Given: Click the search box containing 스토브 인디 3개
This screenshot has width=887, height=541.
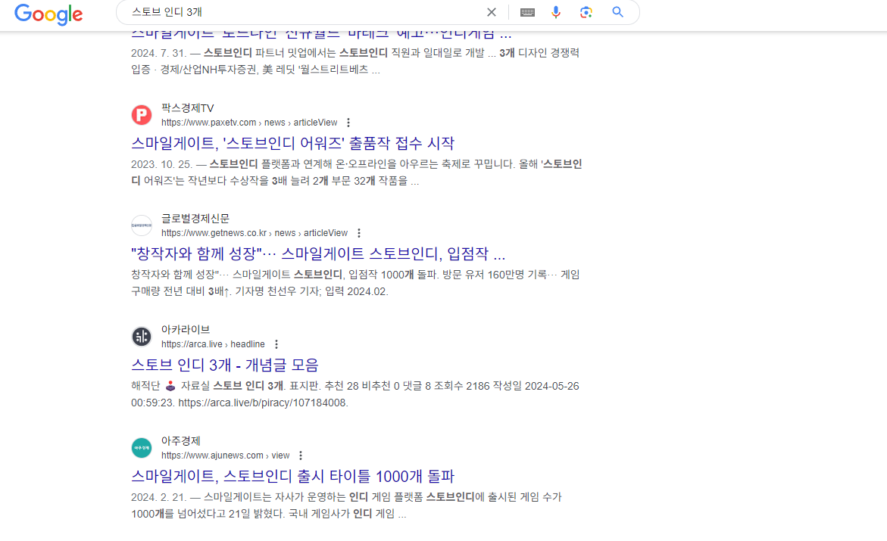Looking at the screenshot, I should click(x=303, y=12).
